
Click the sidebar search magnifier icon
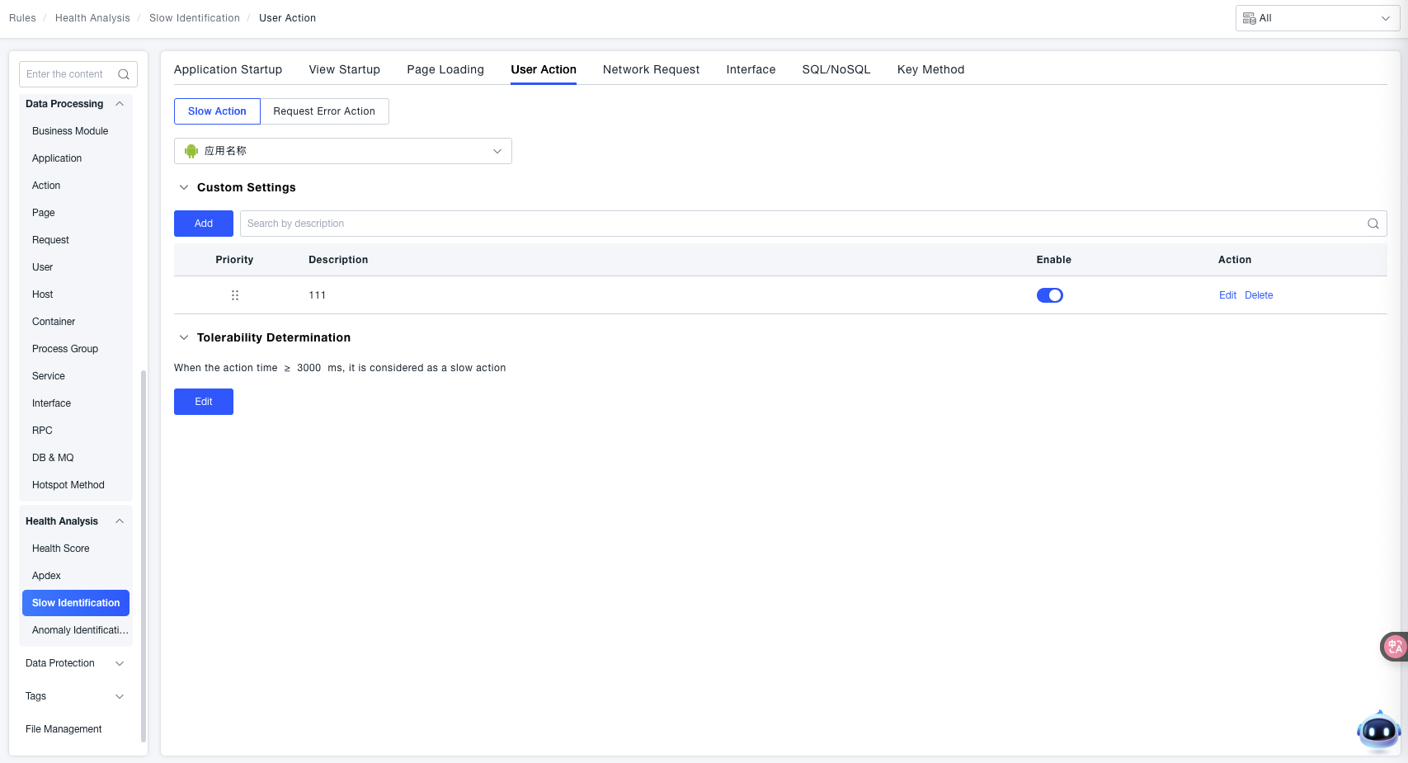tap(124, 74)
